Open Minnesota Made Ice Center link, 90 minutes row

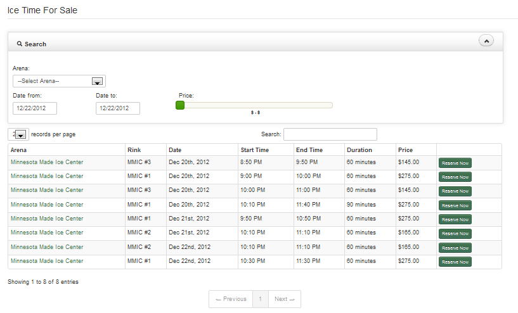pyautogui.click(x=47, y=205)
